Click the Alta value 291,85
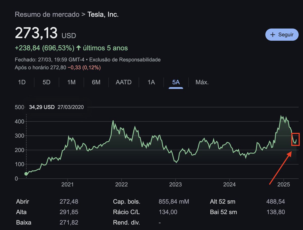The width and height of the screenshot is (303, 230). coord(69,212)
